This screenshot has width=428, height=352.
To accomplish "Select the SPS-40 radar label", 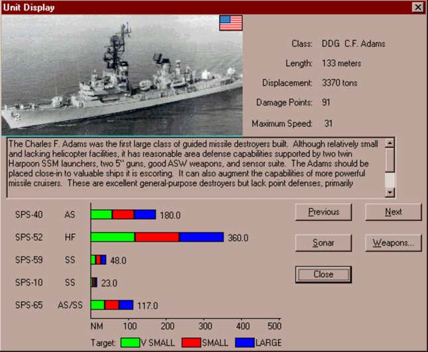I will click(29, 215).
